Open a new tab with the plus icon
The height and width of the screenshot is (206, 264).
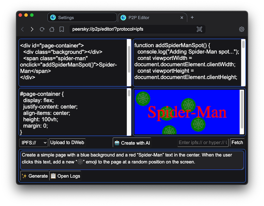point(192,17)
